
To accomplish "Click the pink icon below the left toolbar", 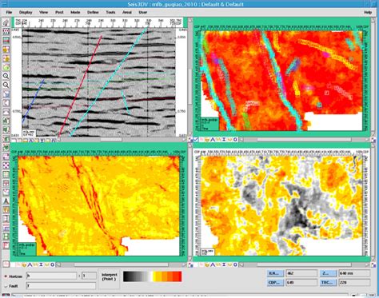I will coord(6,264).
